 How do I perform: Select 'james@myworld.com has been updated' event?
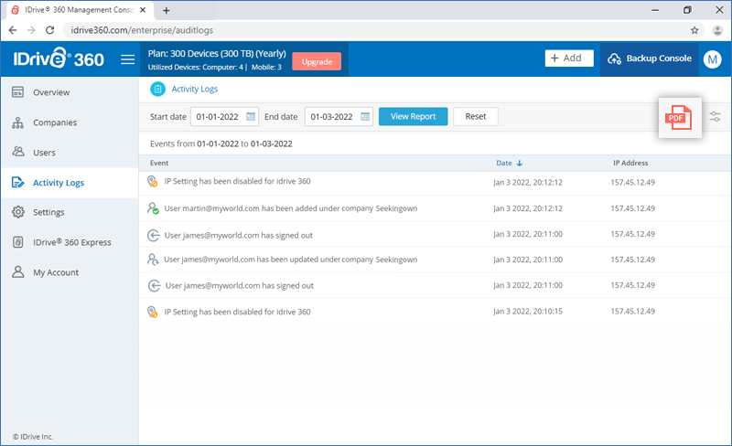click(x=290, y=260)
